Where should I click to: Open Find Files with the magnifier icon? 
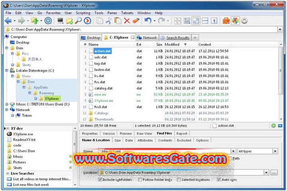click(79, 21)
